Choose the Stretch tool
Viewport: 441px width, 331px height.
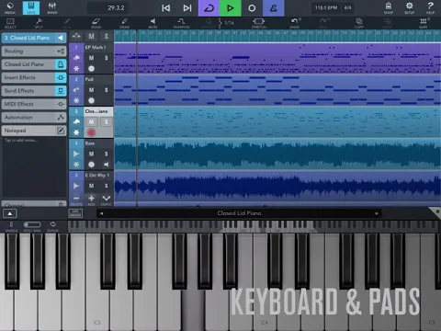(259, 23)
